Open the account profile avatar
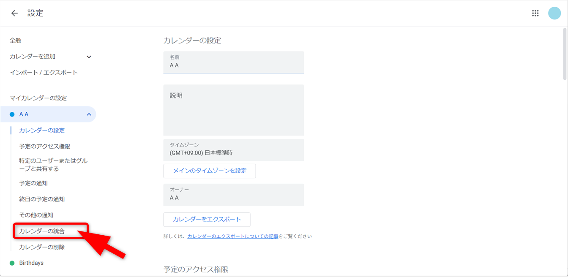The height and width of the screenshot is (277, 568). pyautogui.click(x=554, y=13)
